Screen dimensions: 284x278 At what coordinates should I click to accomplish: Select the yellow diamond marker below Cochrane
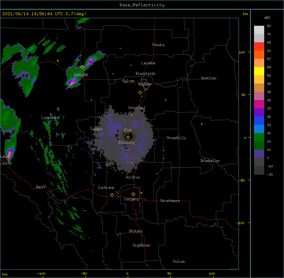point(112,195)
